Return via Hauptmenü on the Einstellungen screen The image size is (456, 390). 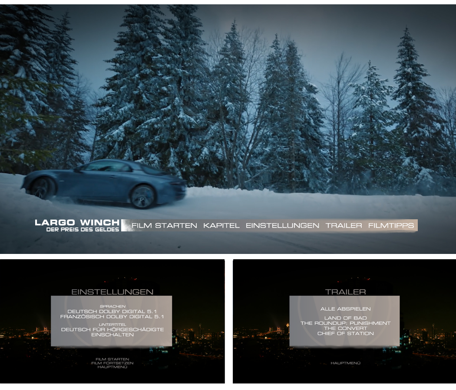(x=112, y=367)
